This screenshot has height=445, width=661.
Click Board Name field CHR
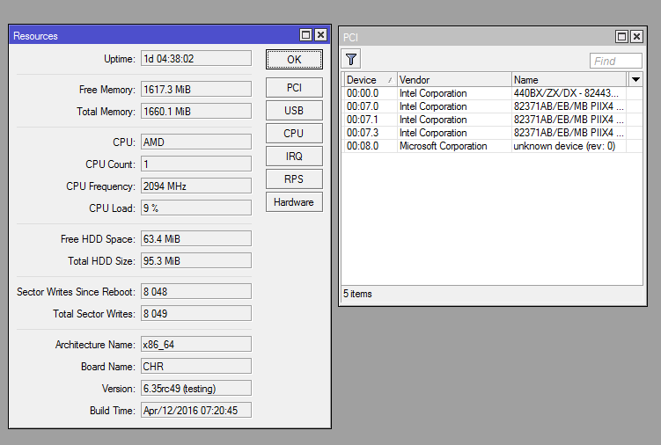[x=196, y=366]
